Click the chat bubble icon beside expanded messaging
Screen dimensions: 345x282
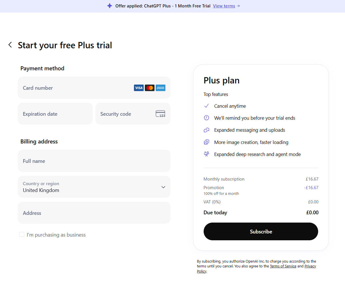coord(206,130)
